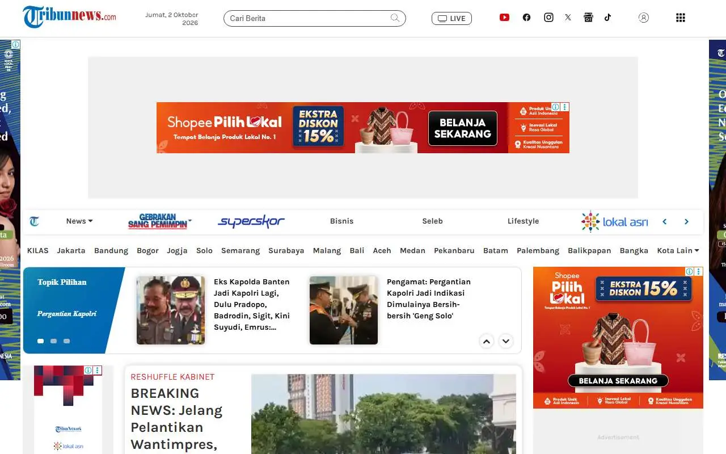Open the Pergantian Kapolri topic
The height and width of the screenshot is (454, 726).
pos(67,314)
